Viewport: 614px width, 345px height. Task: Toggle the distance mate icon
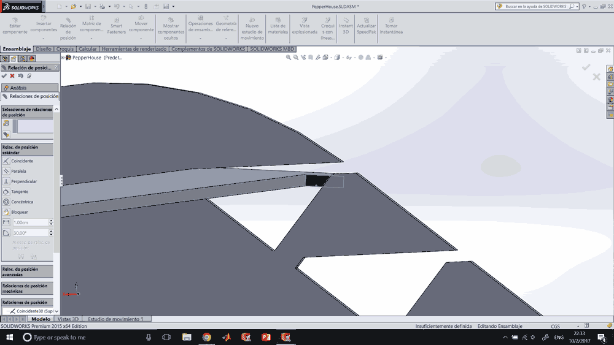click(6, 222)
